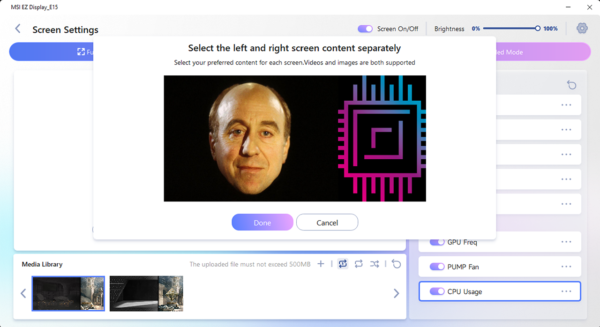
Task: Choose the first Media Library thumbnail
Action: tap(68, 293)
